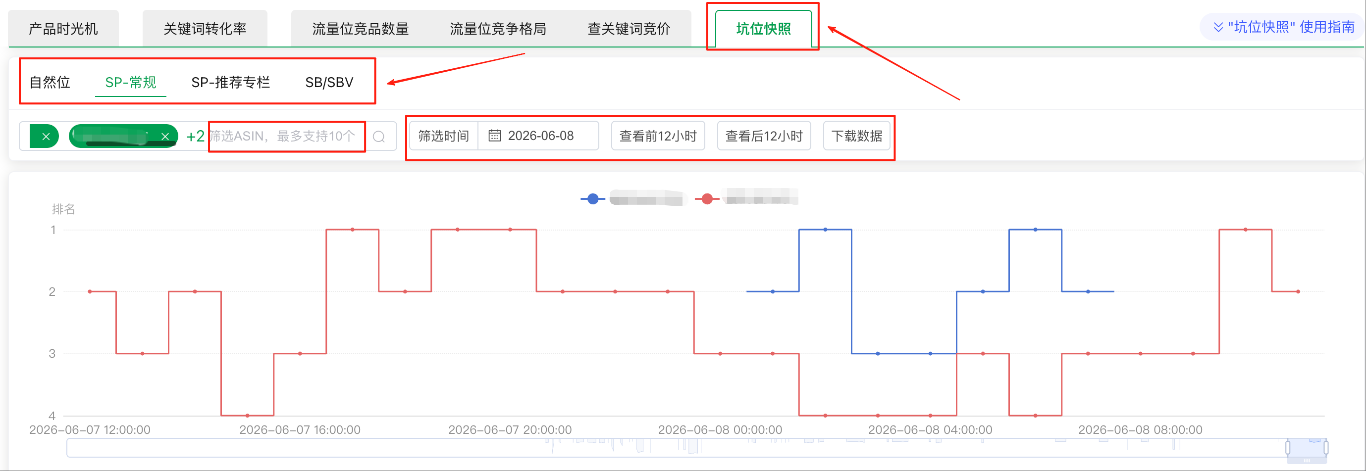This screenshot has width=1366, height=471.
Task: Open the SP-推荐专栏 sub-tab
Action: click(x=231, y=82)
